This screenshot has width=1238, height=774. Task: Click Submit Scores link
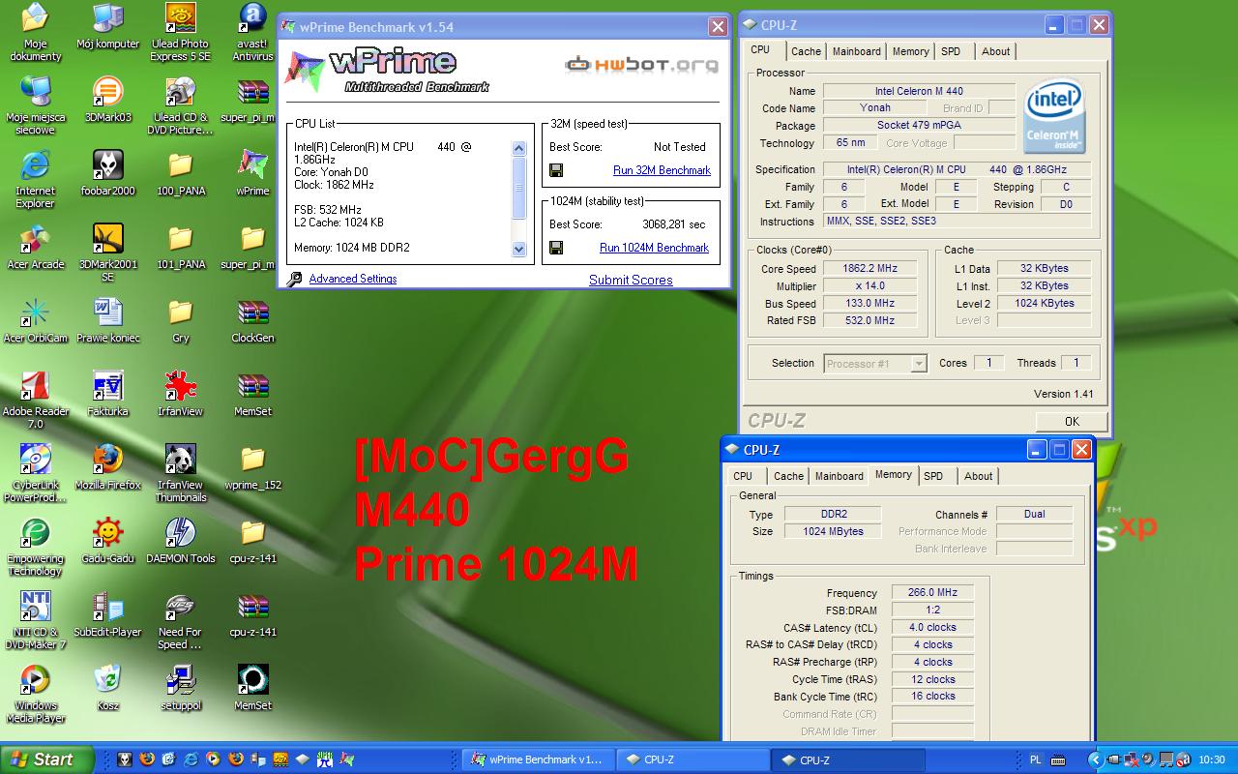(631, 280)
